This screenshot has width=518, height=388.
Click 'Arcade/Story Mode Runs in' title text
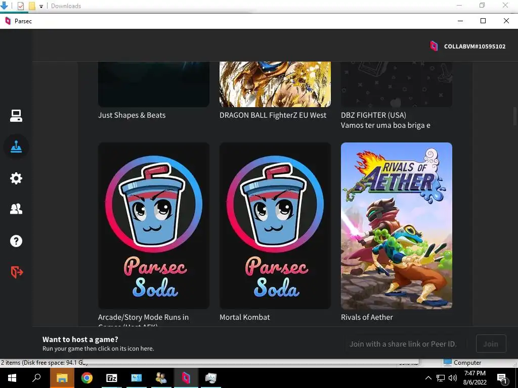[x=143, y=317]
